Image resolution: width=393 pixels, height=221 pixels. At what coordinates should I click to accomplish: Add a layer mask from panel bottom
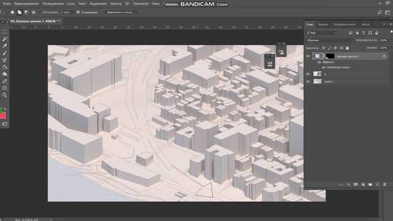point(356,184)
